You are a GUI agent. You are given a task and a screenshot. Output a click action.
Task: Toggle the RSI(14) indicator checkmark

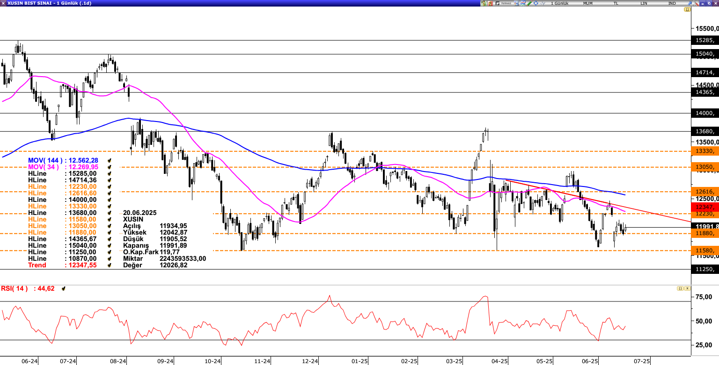[64, 289]
